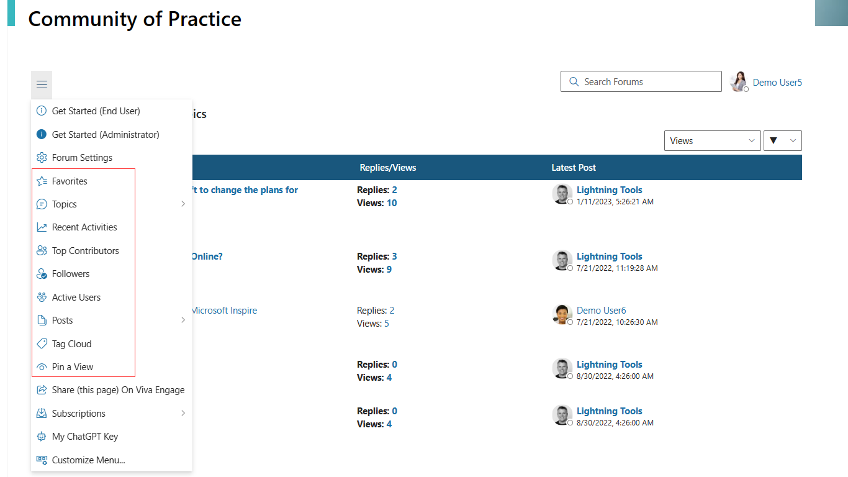Open Demo User5 profile link
Viewport: 848px width, 477px height.
[777, 83]
